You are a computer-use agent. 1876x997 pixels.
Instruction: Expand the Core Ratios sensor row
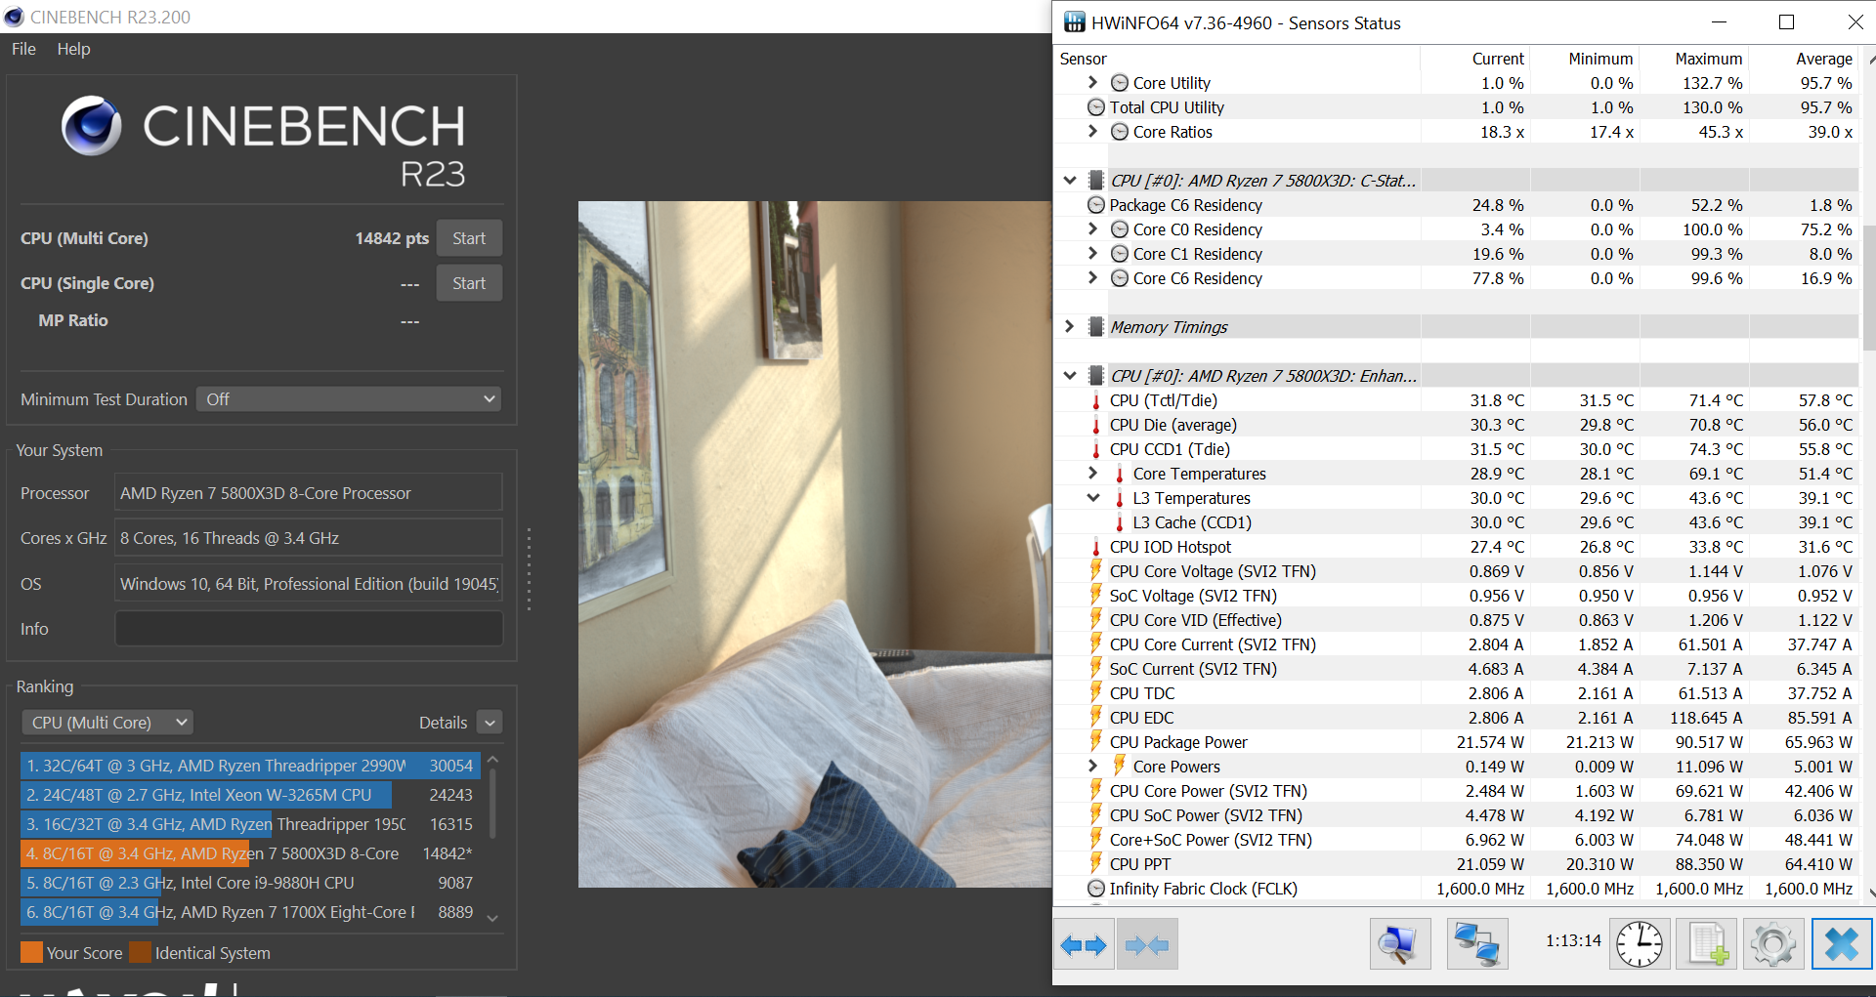(1093, 132)
